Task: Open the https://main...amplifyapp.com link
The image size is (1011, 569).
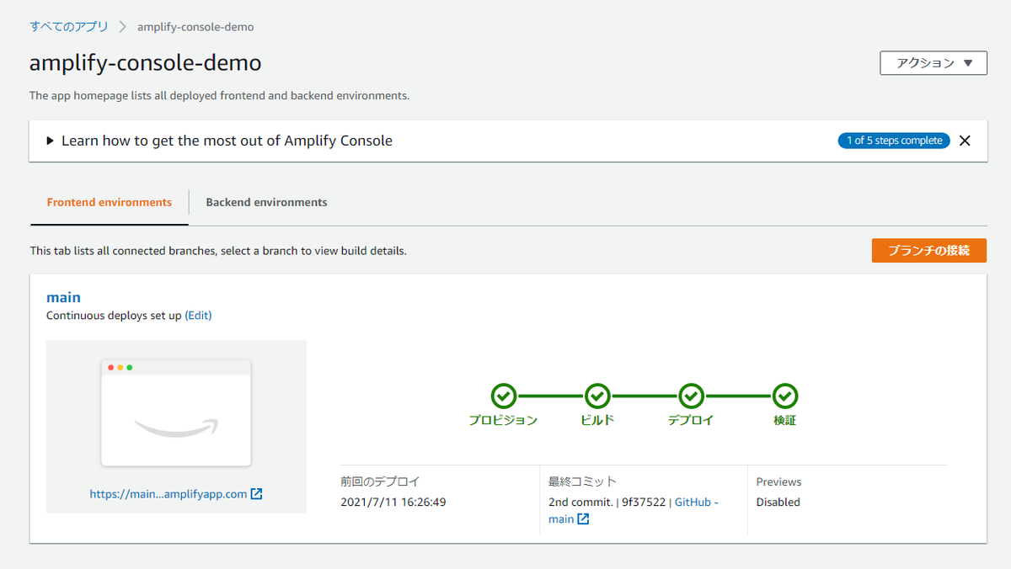Action: [x=168, y=494]
